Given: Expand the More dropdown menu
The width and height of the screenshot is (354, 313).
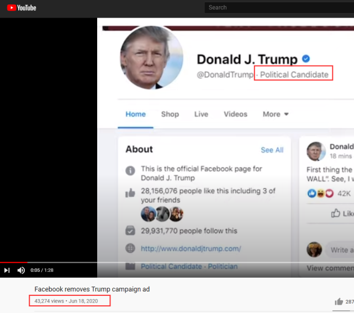Looking at the screenshot, I should click(x=276, y=114).
